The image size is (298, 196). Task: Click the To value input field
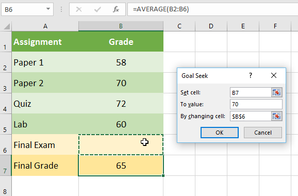(x=256, y=104)
